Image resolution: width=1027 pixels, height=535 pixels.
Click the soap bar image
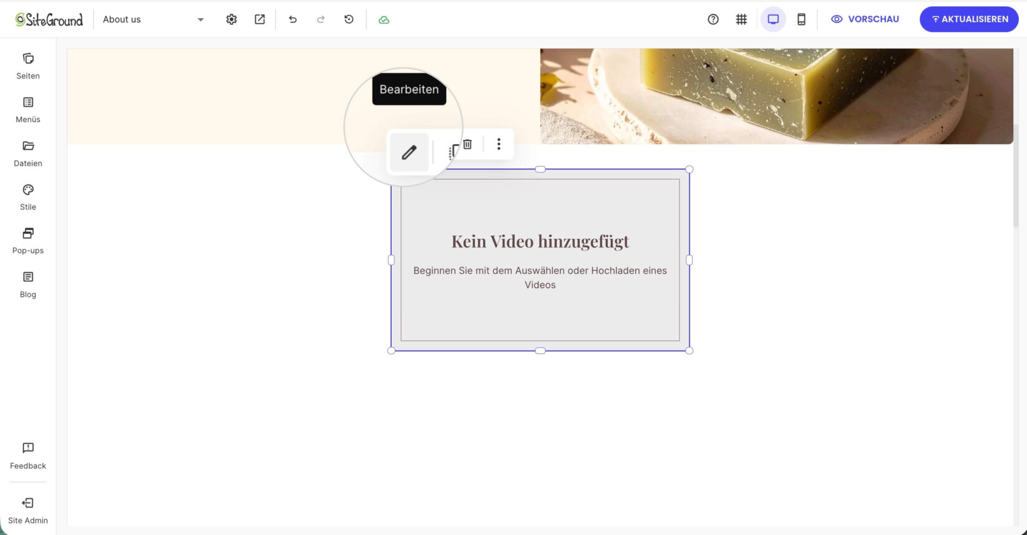pos(777,97)
